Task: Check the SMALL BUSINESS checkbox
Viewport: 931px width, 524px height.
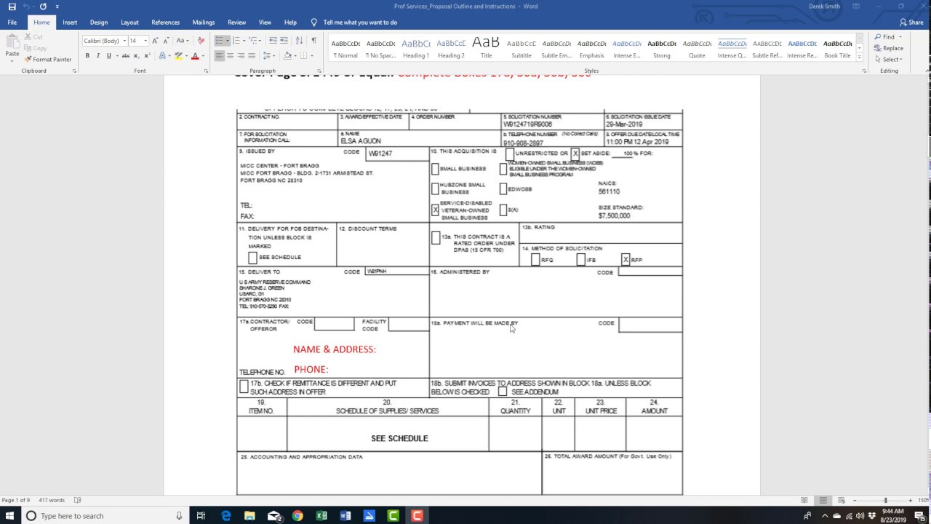Action: pyautogui.click(x=435, y=169)
